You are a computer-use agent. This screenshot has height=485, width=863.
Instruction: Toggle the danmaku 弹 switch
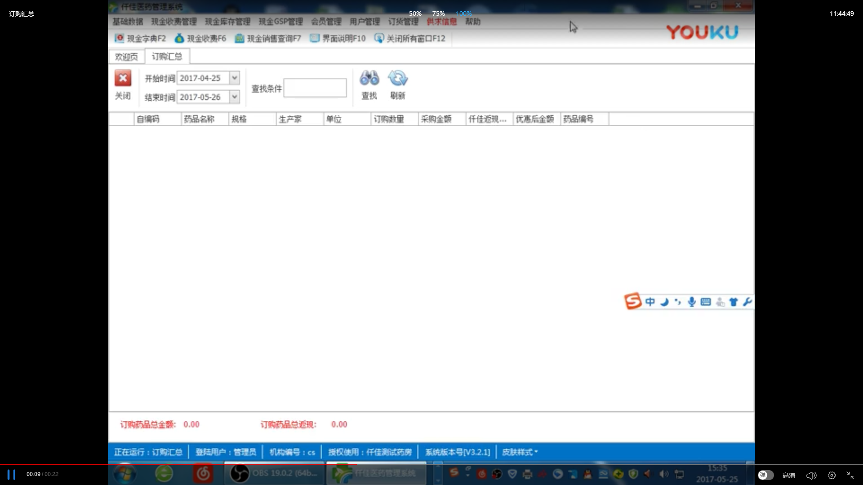765,475
